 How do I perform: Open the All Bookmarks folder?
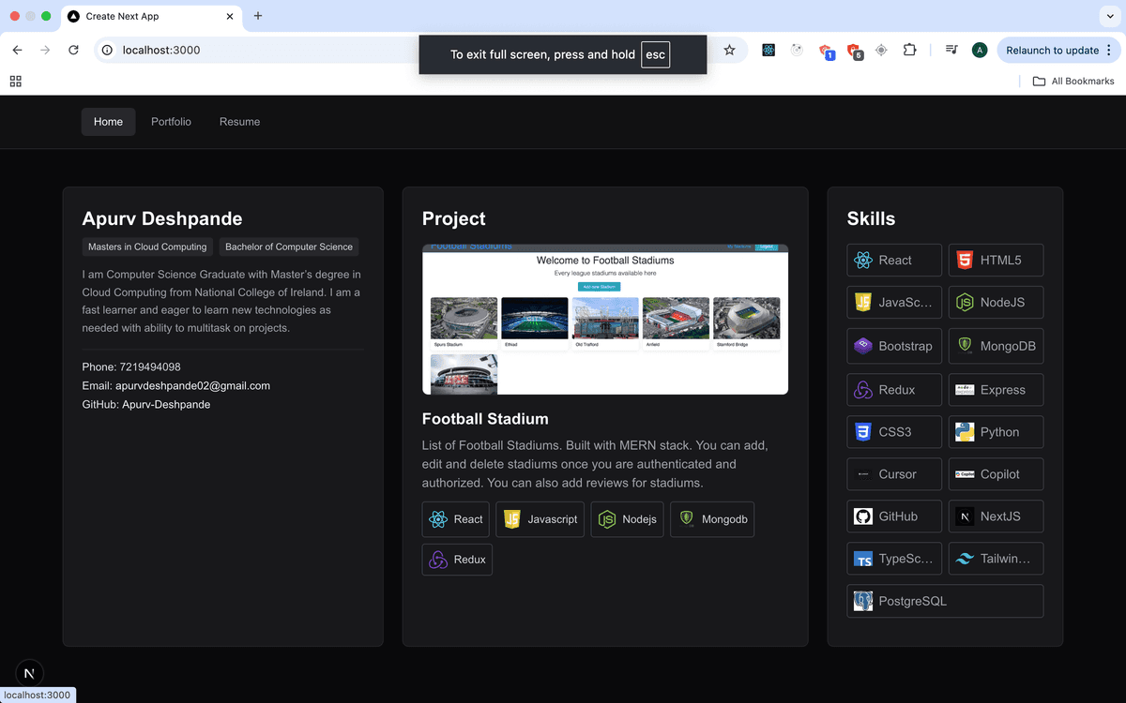(x=1073, y=82)
